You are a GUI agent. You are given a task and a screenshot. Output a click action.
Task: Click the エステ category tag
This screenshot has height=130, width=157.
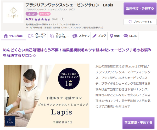pos(32,14)
